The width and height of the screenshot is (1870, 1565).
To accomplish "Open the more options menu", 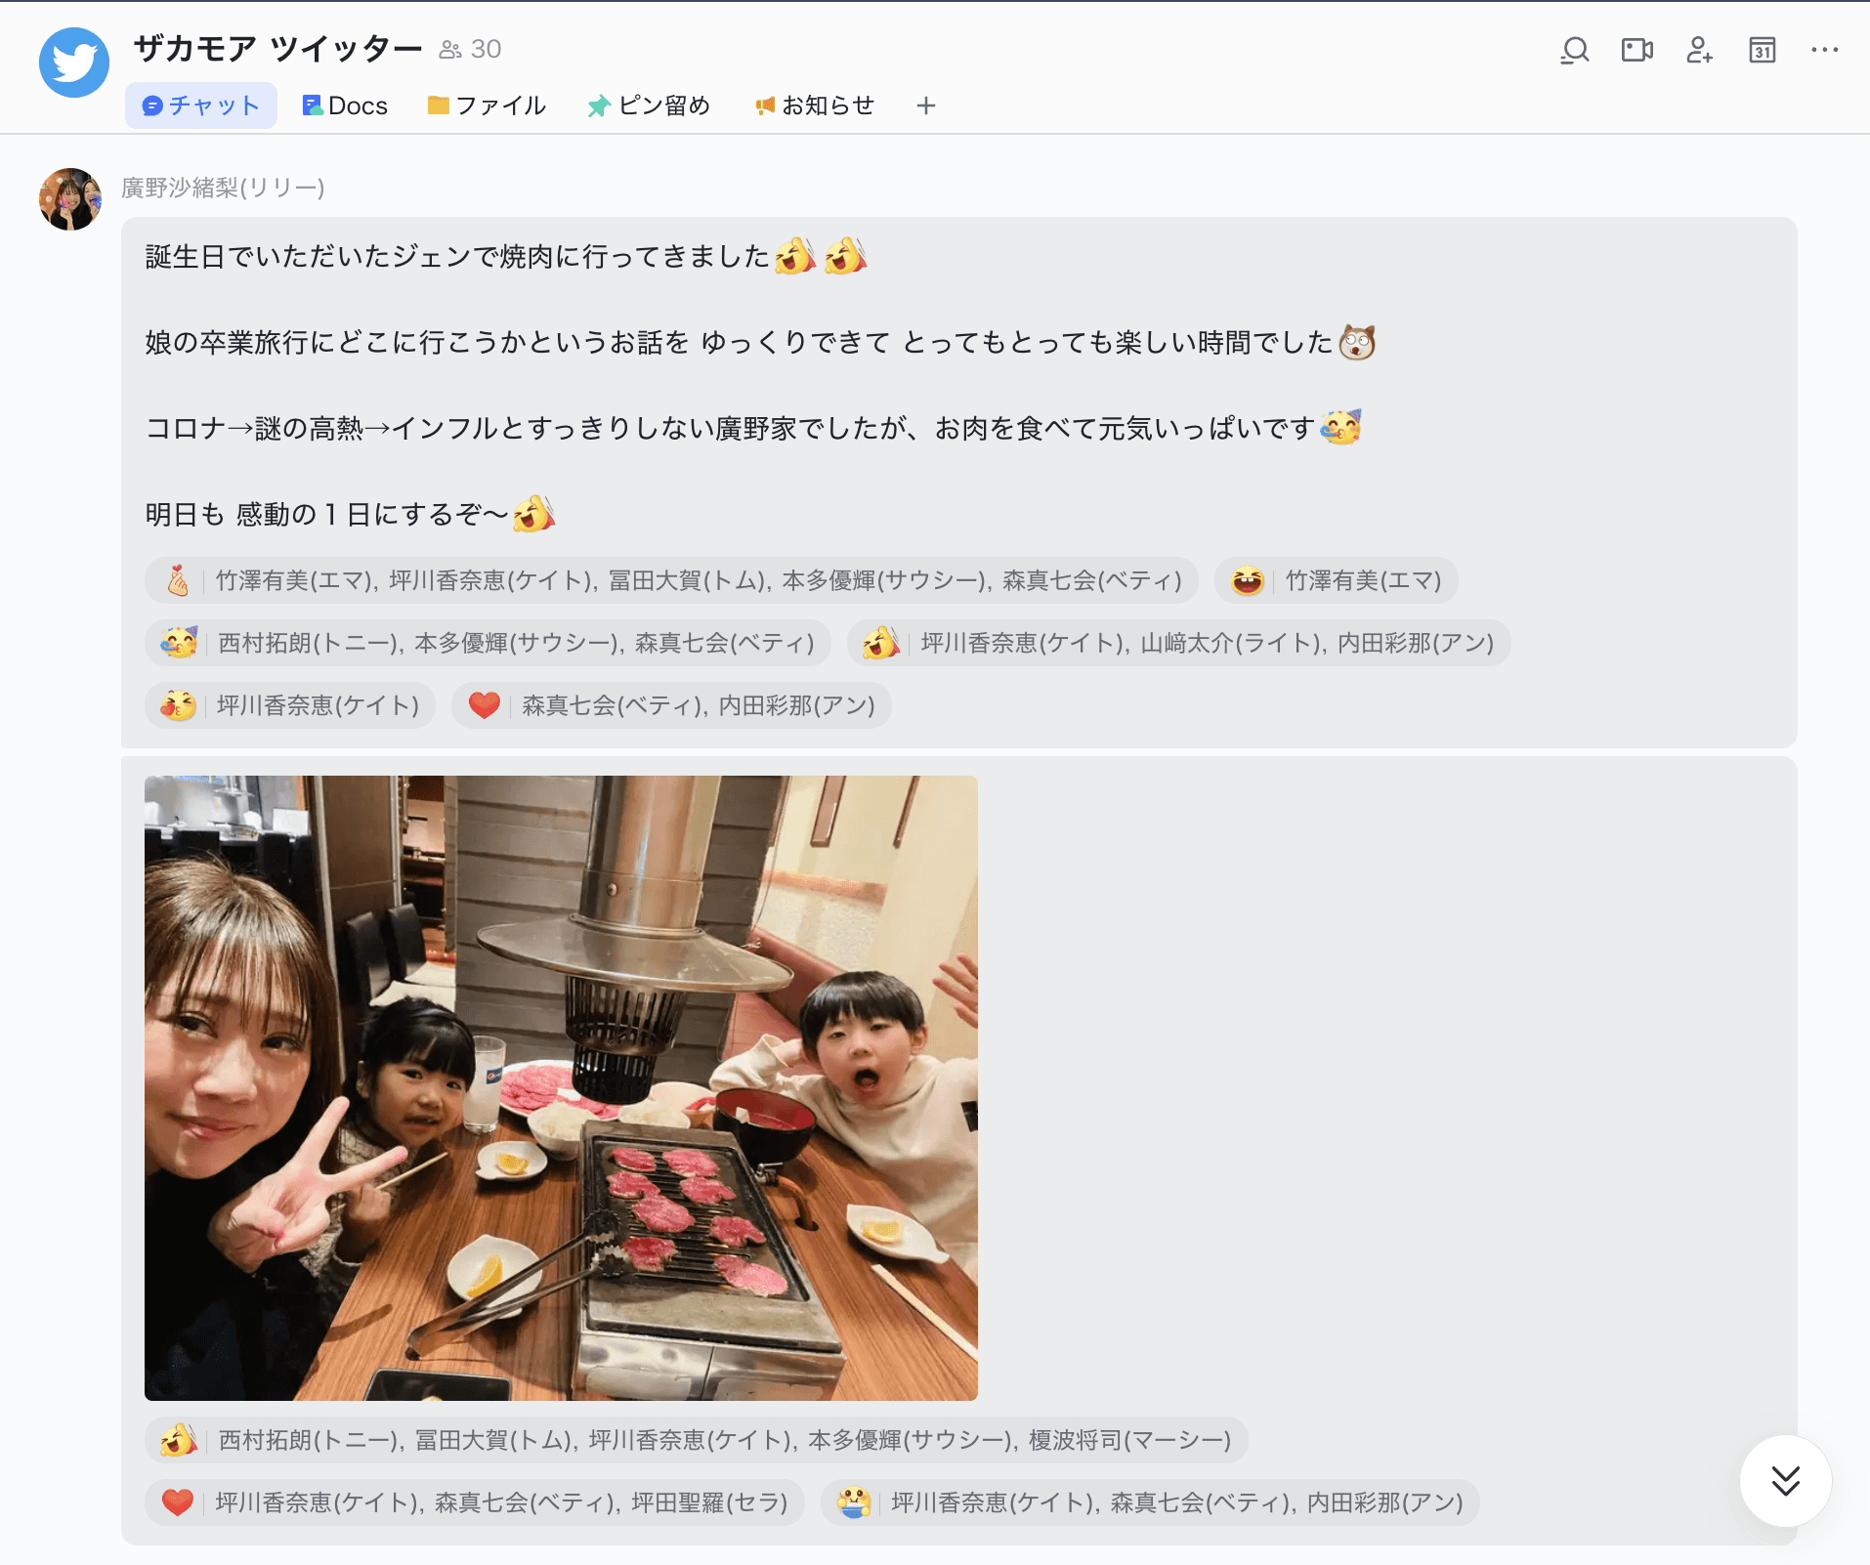I will (x=1825, y=50).
